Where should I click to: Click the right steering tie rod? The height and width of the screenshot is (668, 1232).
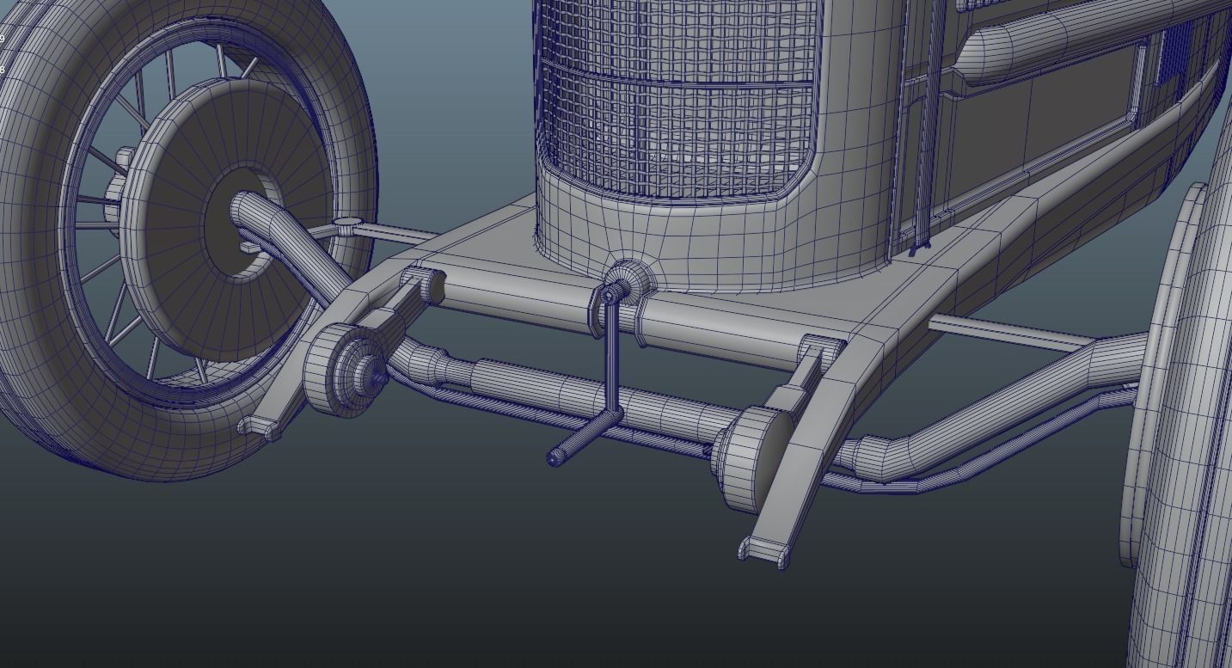coord(1006,332)
